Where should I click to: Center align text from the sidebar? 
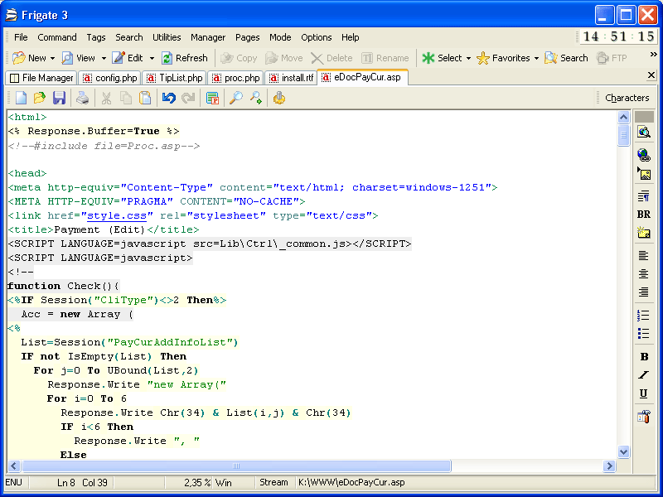[644, 274]
